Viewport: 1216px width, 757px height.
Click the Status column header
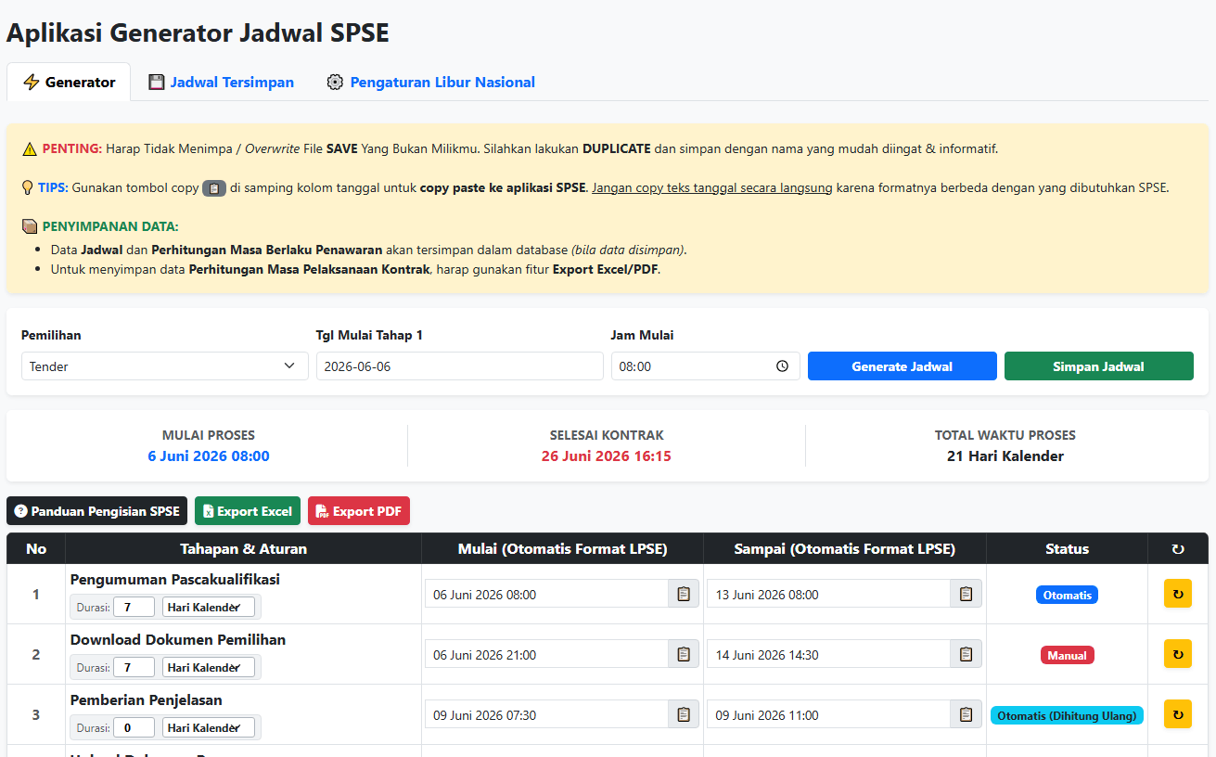tap(1067, 548)
